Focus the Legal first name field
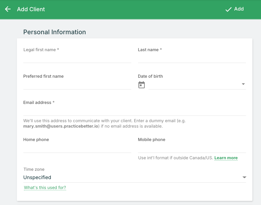This screenshot has width=261, height=205. [x=77, y=58]
